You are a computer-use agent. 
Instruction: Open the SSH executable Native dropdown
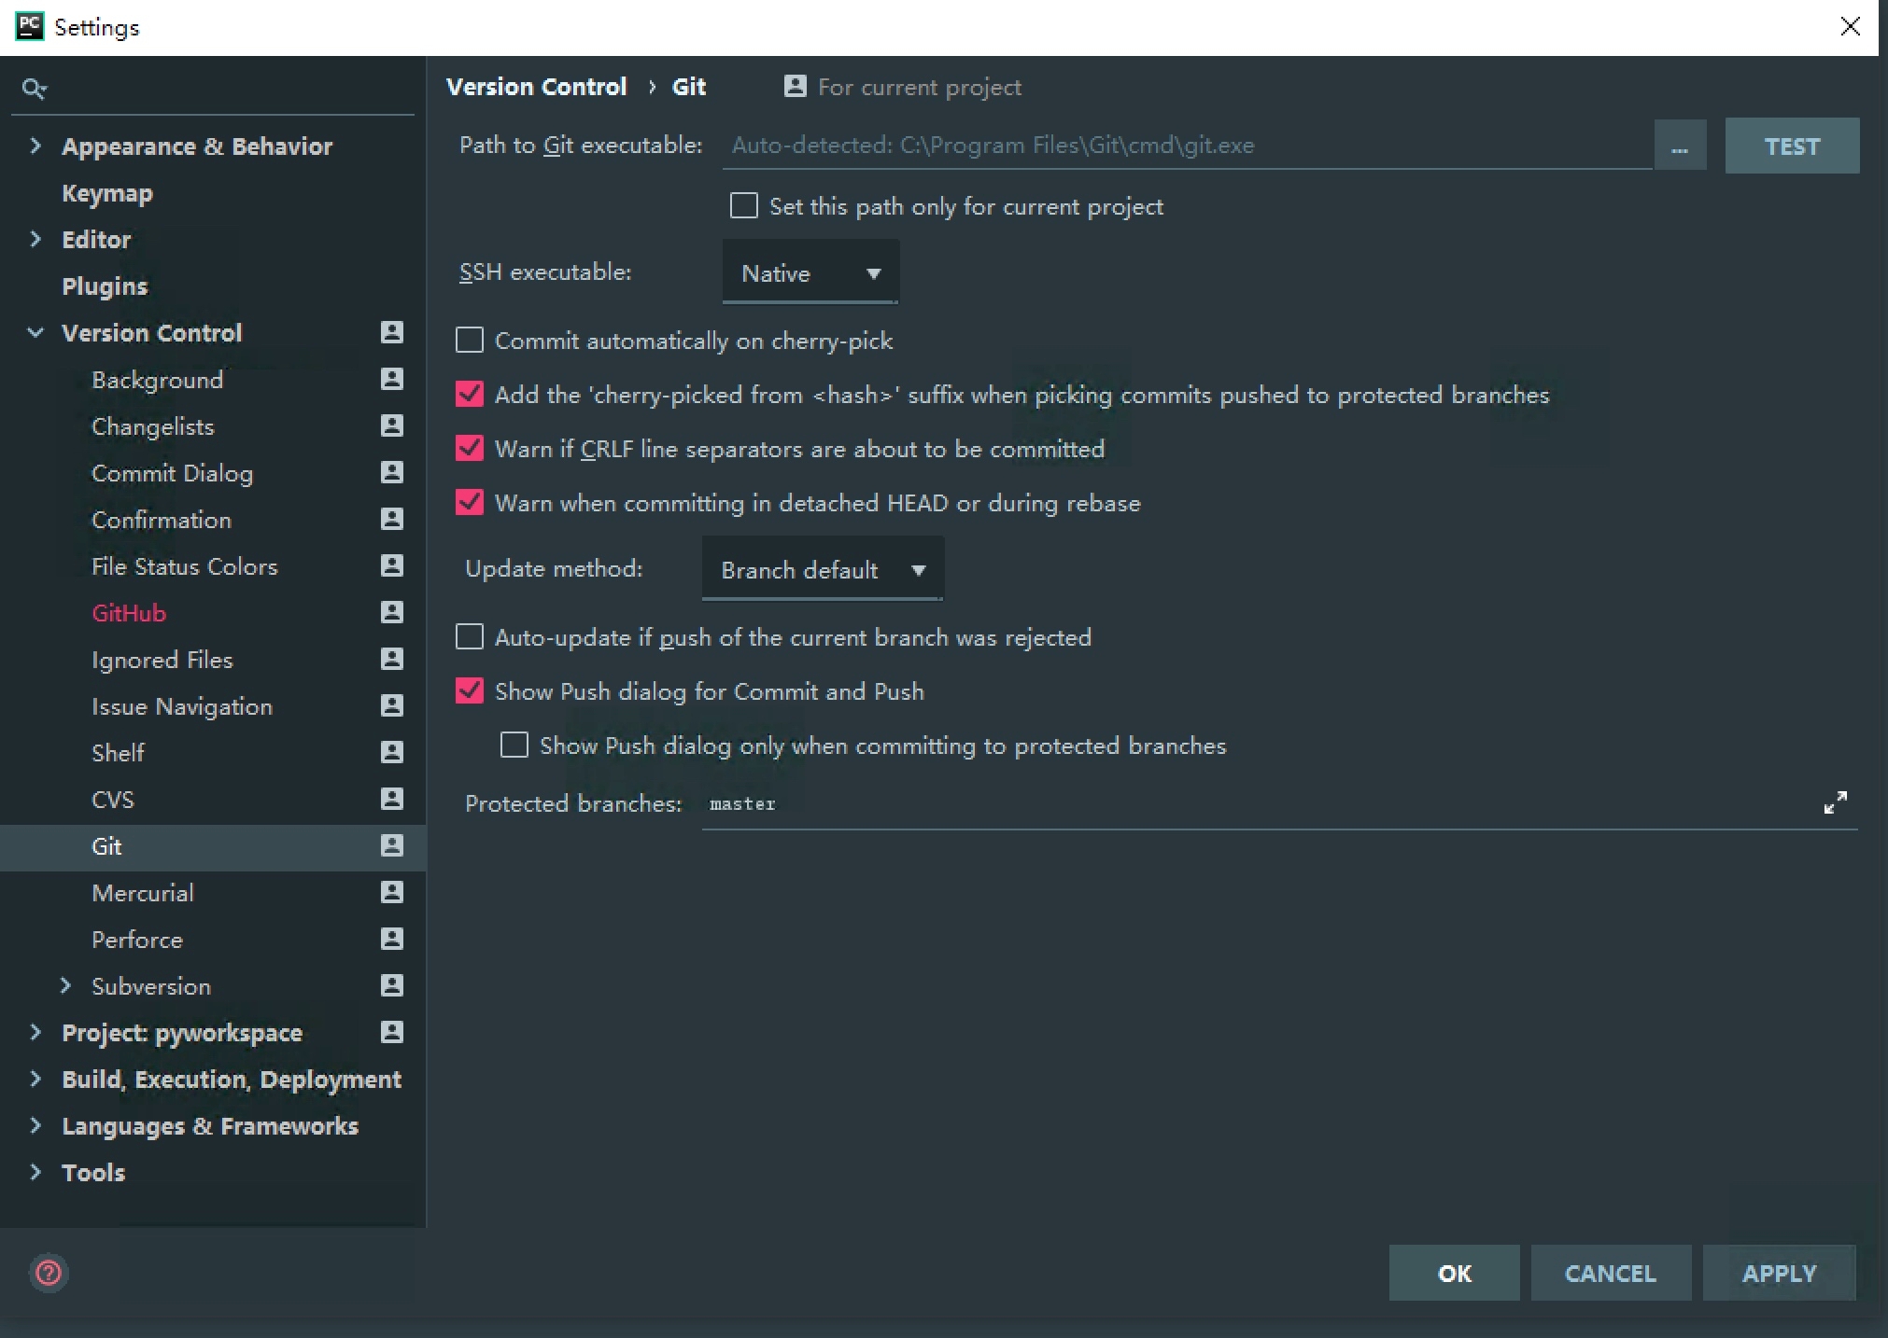coord(810,273)
